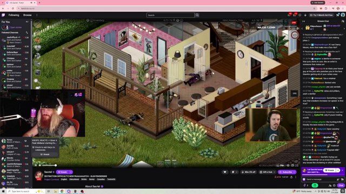Click Sacriel's channel avatar
Image resolution: width=346 pixels, height=194 pixels.
point(39,175)
